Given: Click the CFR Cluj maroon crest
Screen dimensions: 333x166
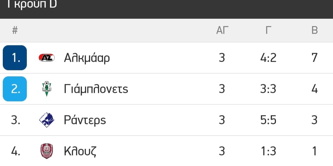Looking at the screenshot, I should click(x=47, y=151).
